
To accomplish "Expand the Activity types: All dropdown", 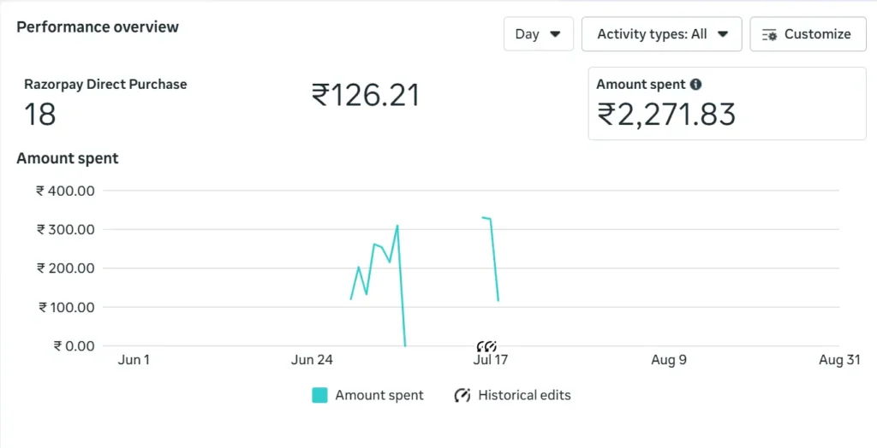I will [661, 34].
